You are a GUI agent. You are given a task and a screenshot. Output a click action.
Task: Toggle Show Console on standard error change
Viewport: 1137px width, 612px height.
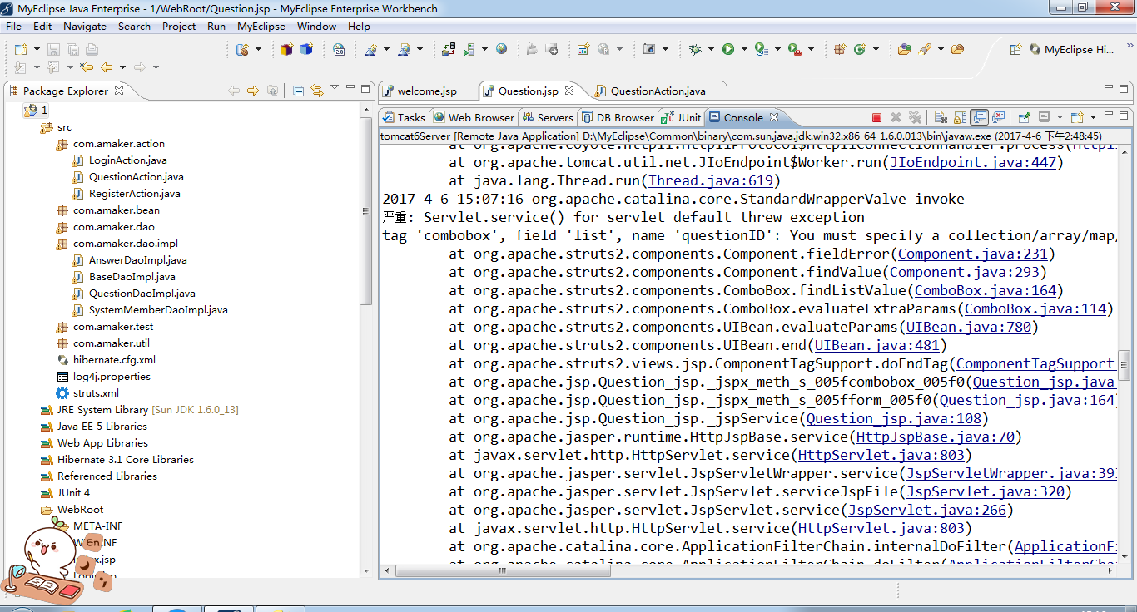point(998,117)
